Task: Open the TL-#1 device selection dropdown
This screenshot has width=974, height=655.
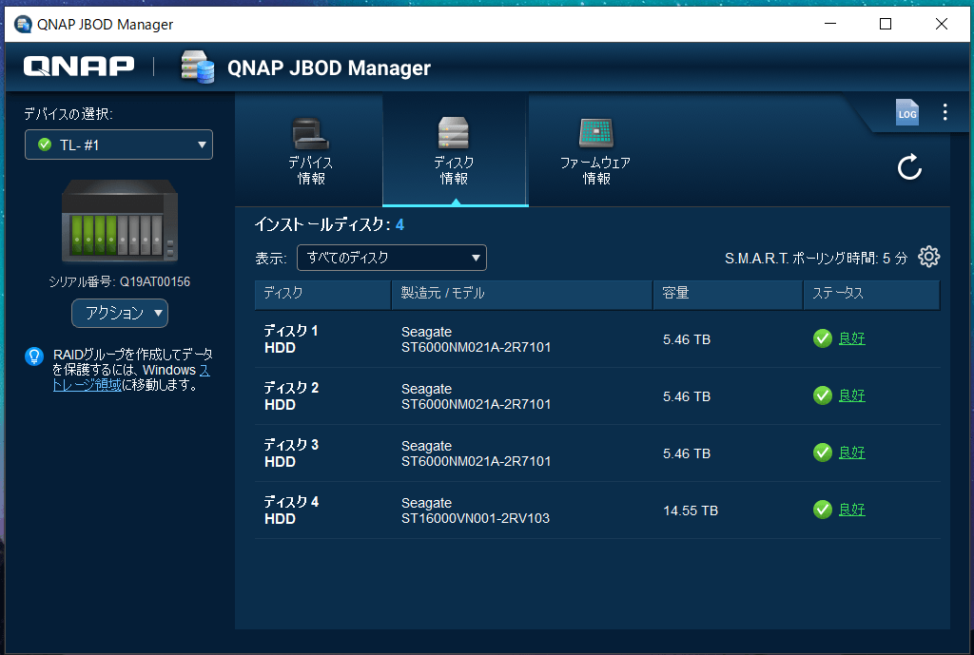Action: point(119,144)
